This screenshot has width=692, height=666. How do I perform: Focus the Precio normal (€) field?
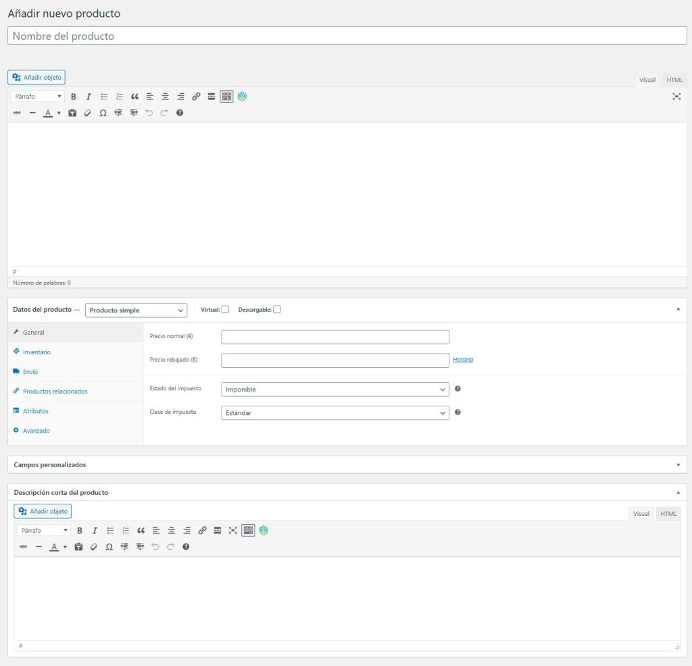(x=335, y=337)
